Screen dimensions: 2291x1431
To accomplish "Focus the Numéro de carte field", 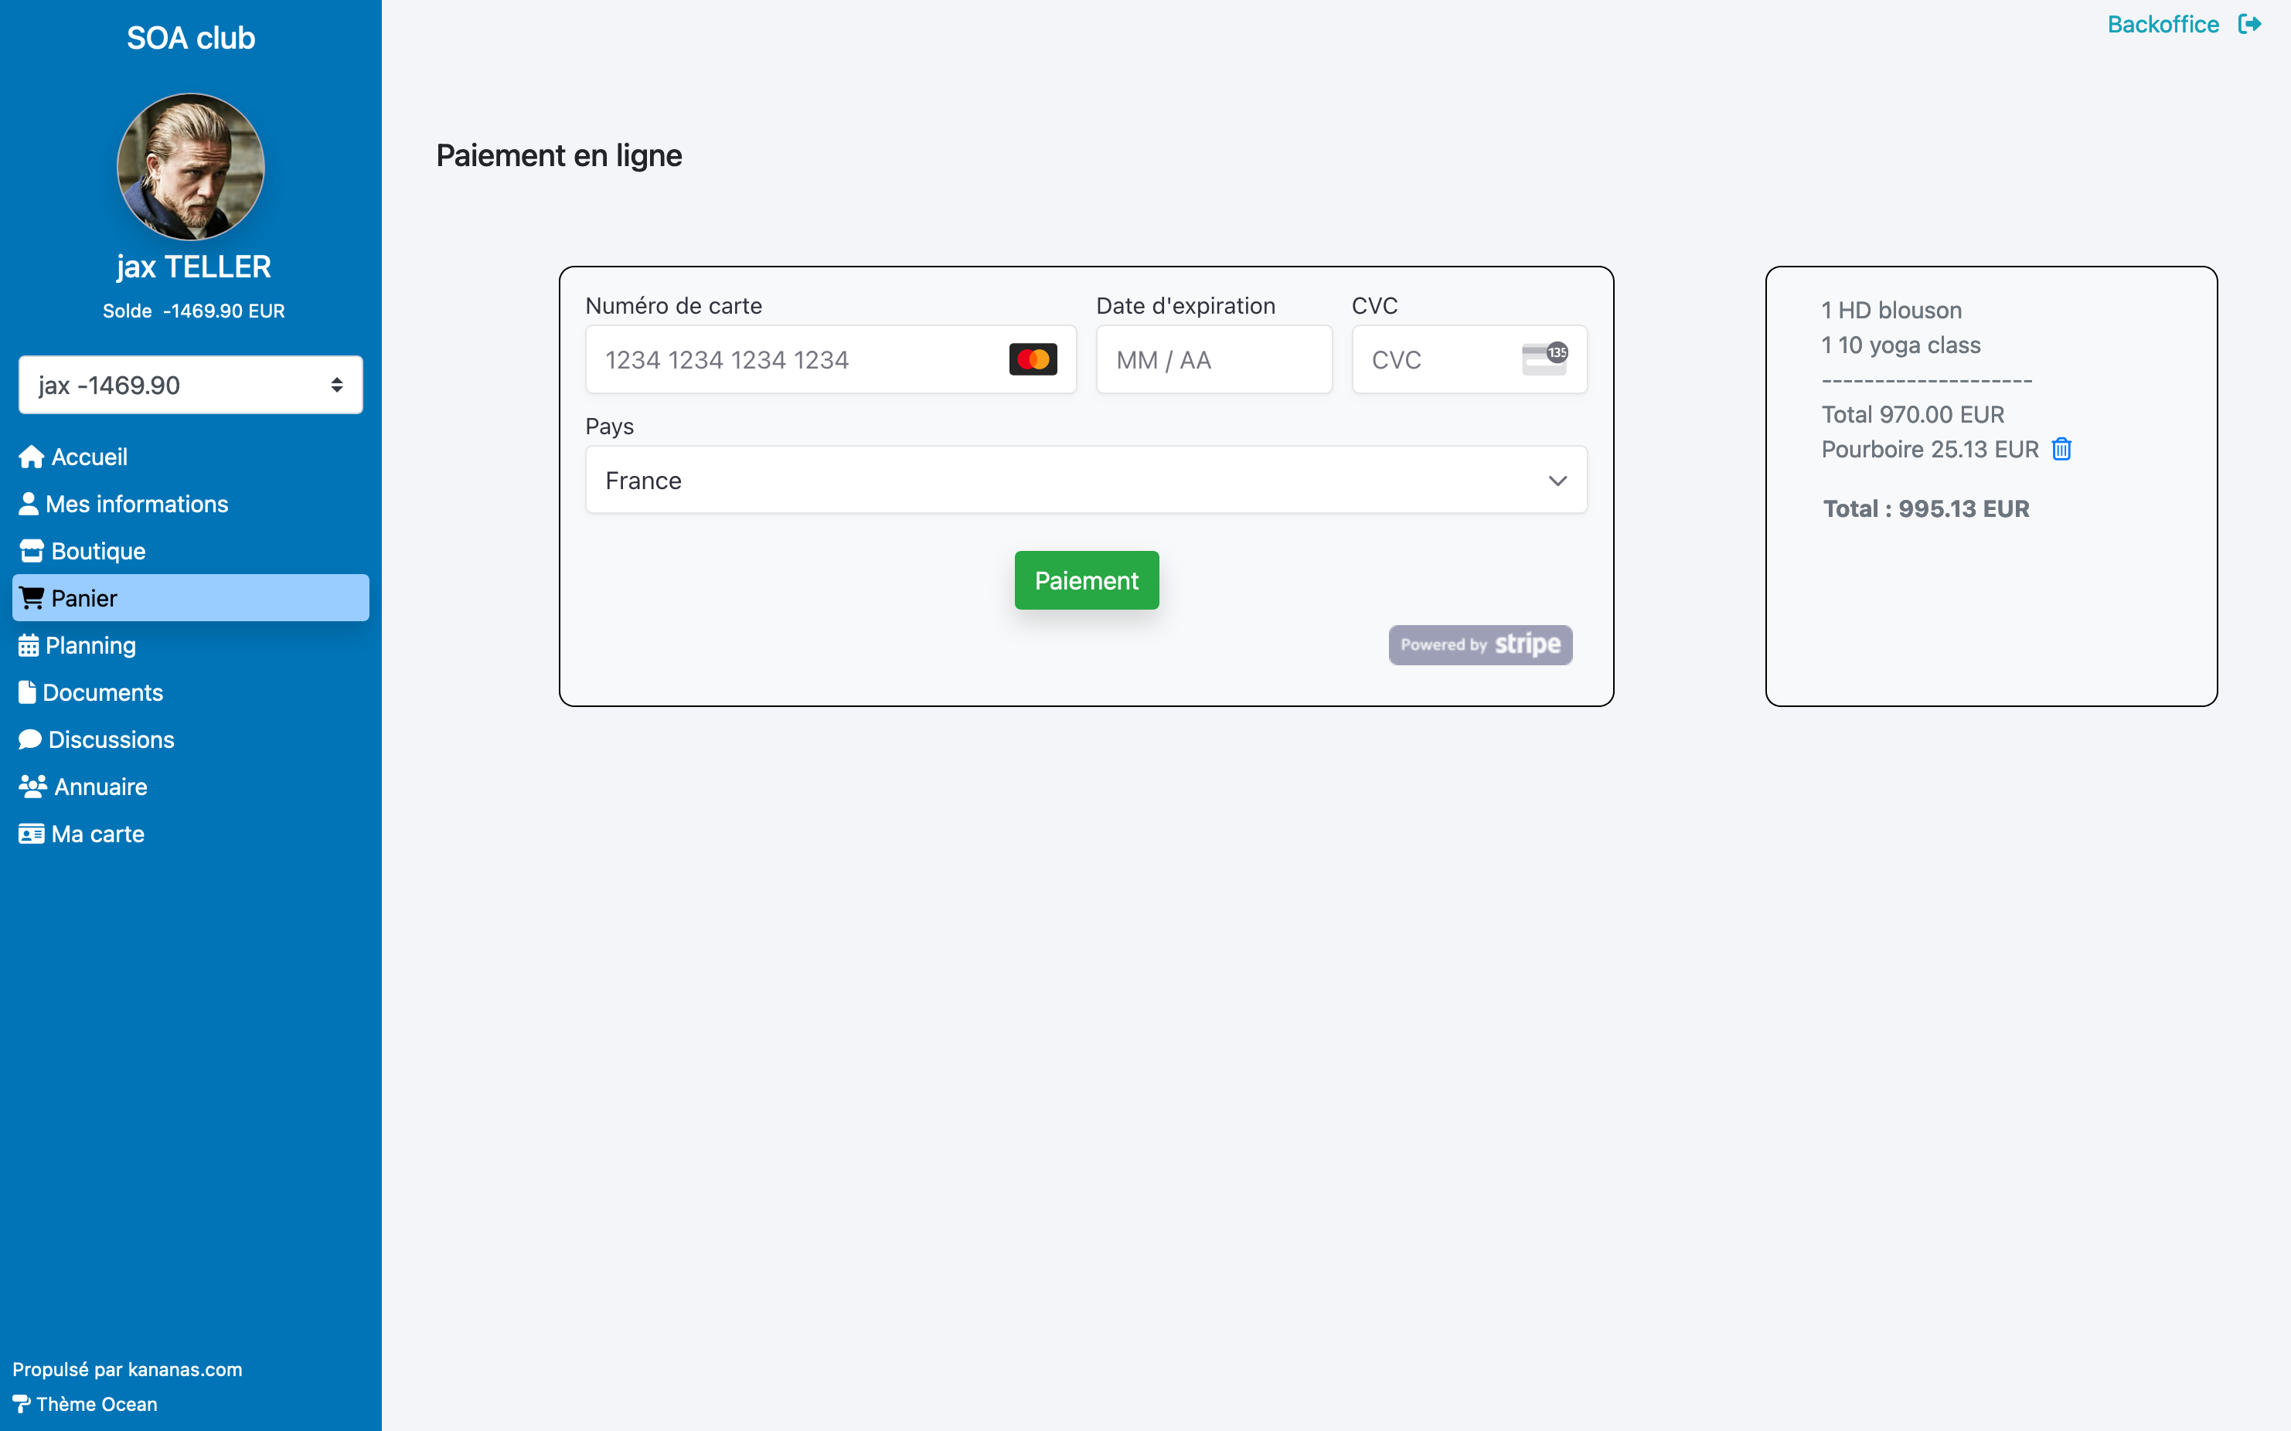I will (830, 359).
